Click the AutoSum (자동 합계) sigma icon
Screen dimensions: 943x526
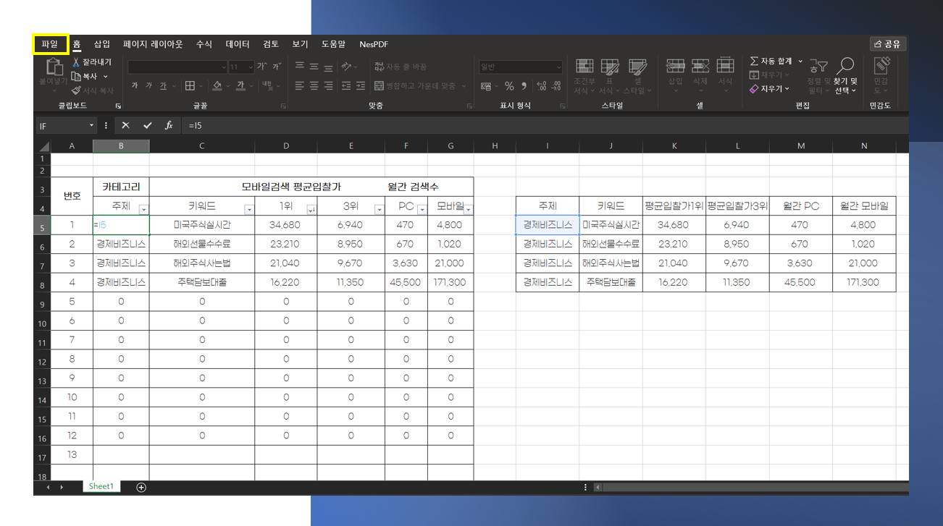point(754,61)
